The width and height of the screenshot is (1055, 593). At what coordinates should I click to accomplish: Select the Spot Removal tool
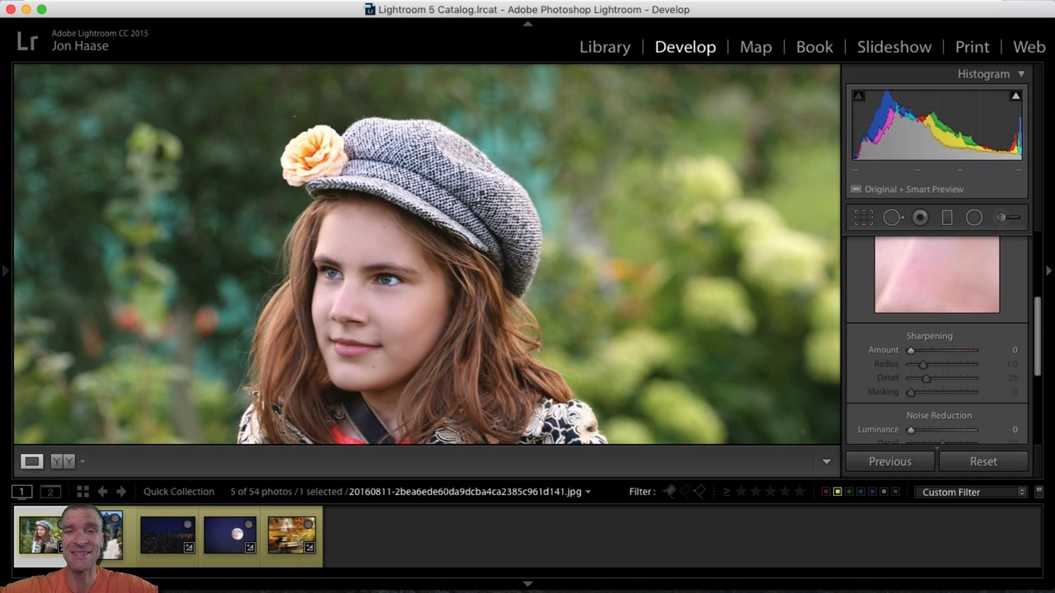coord(893,217)
